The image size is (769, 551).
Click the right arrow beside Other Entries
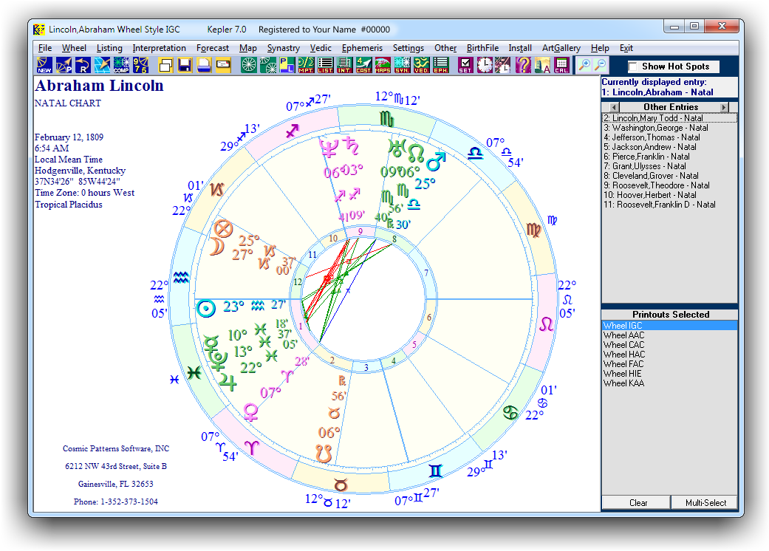(724, 107)
